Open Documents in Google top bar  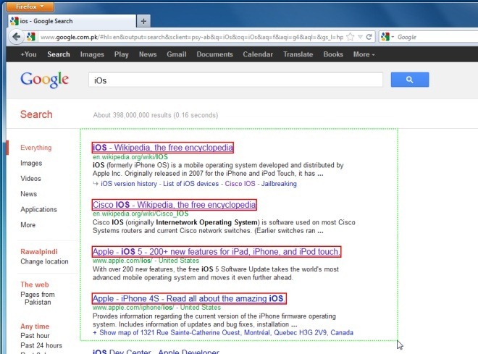coord(214,54)
